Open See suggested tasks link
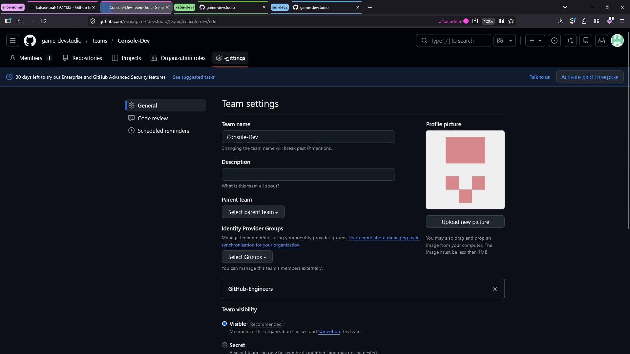Viewport: 630px width, 354px height. click(194, 77)
